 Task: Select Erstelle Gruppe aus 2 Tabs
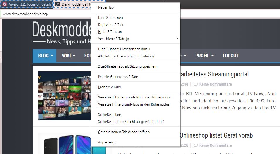[x=135, y=77]
